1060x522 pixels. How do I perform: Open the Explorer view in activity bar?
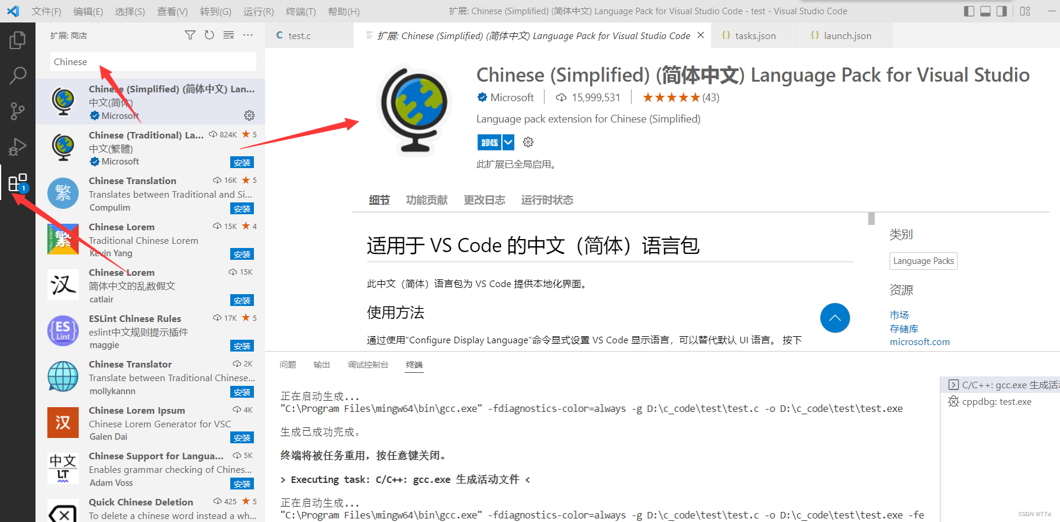(x=17, y=40)
